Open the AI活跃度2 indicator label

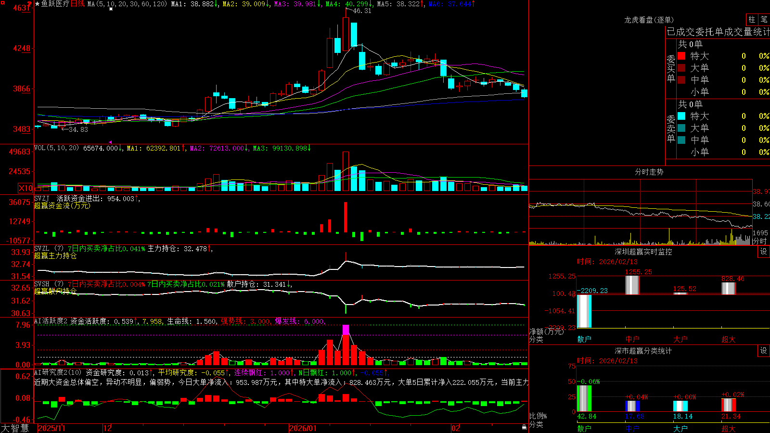51,321
